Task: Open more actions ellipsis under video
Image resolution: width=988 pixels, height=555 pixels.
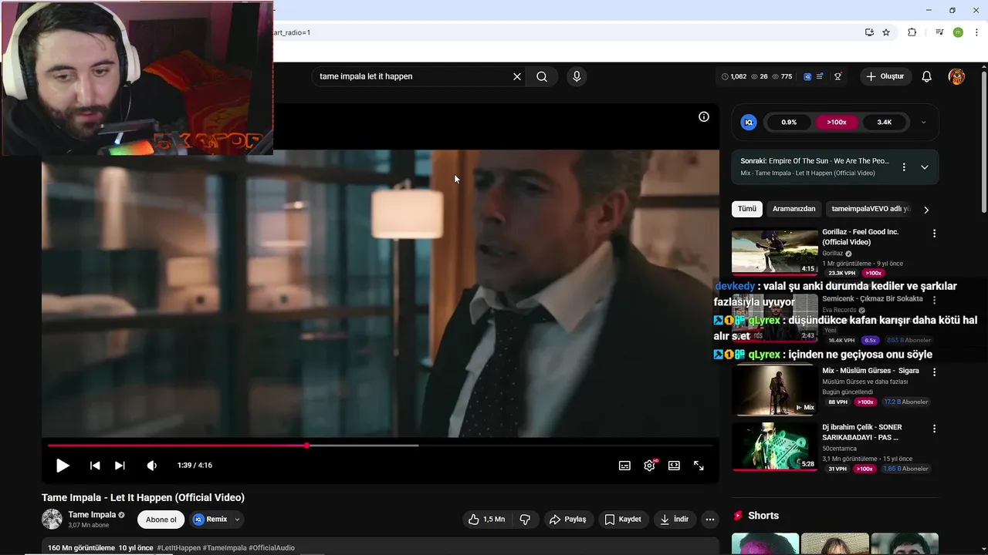Action: 710,520
